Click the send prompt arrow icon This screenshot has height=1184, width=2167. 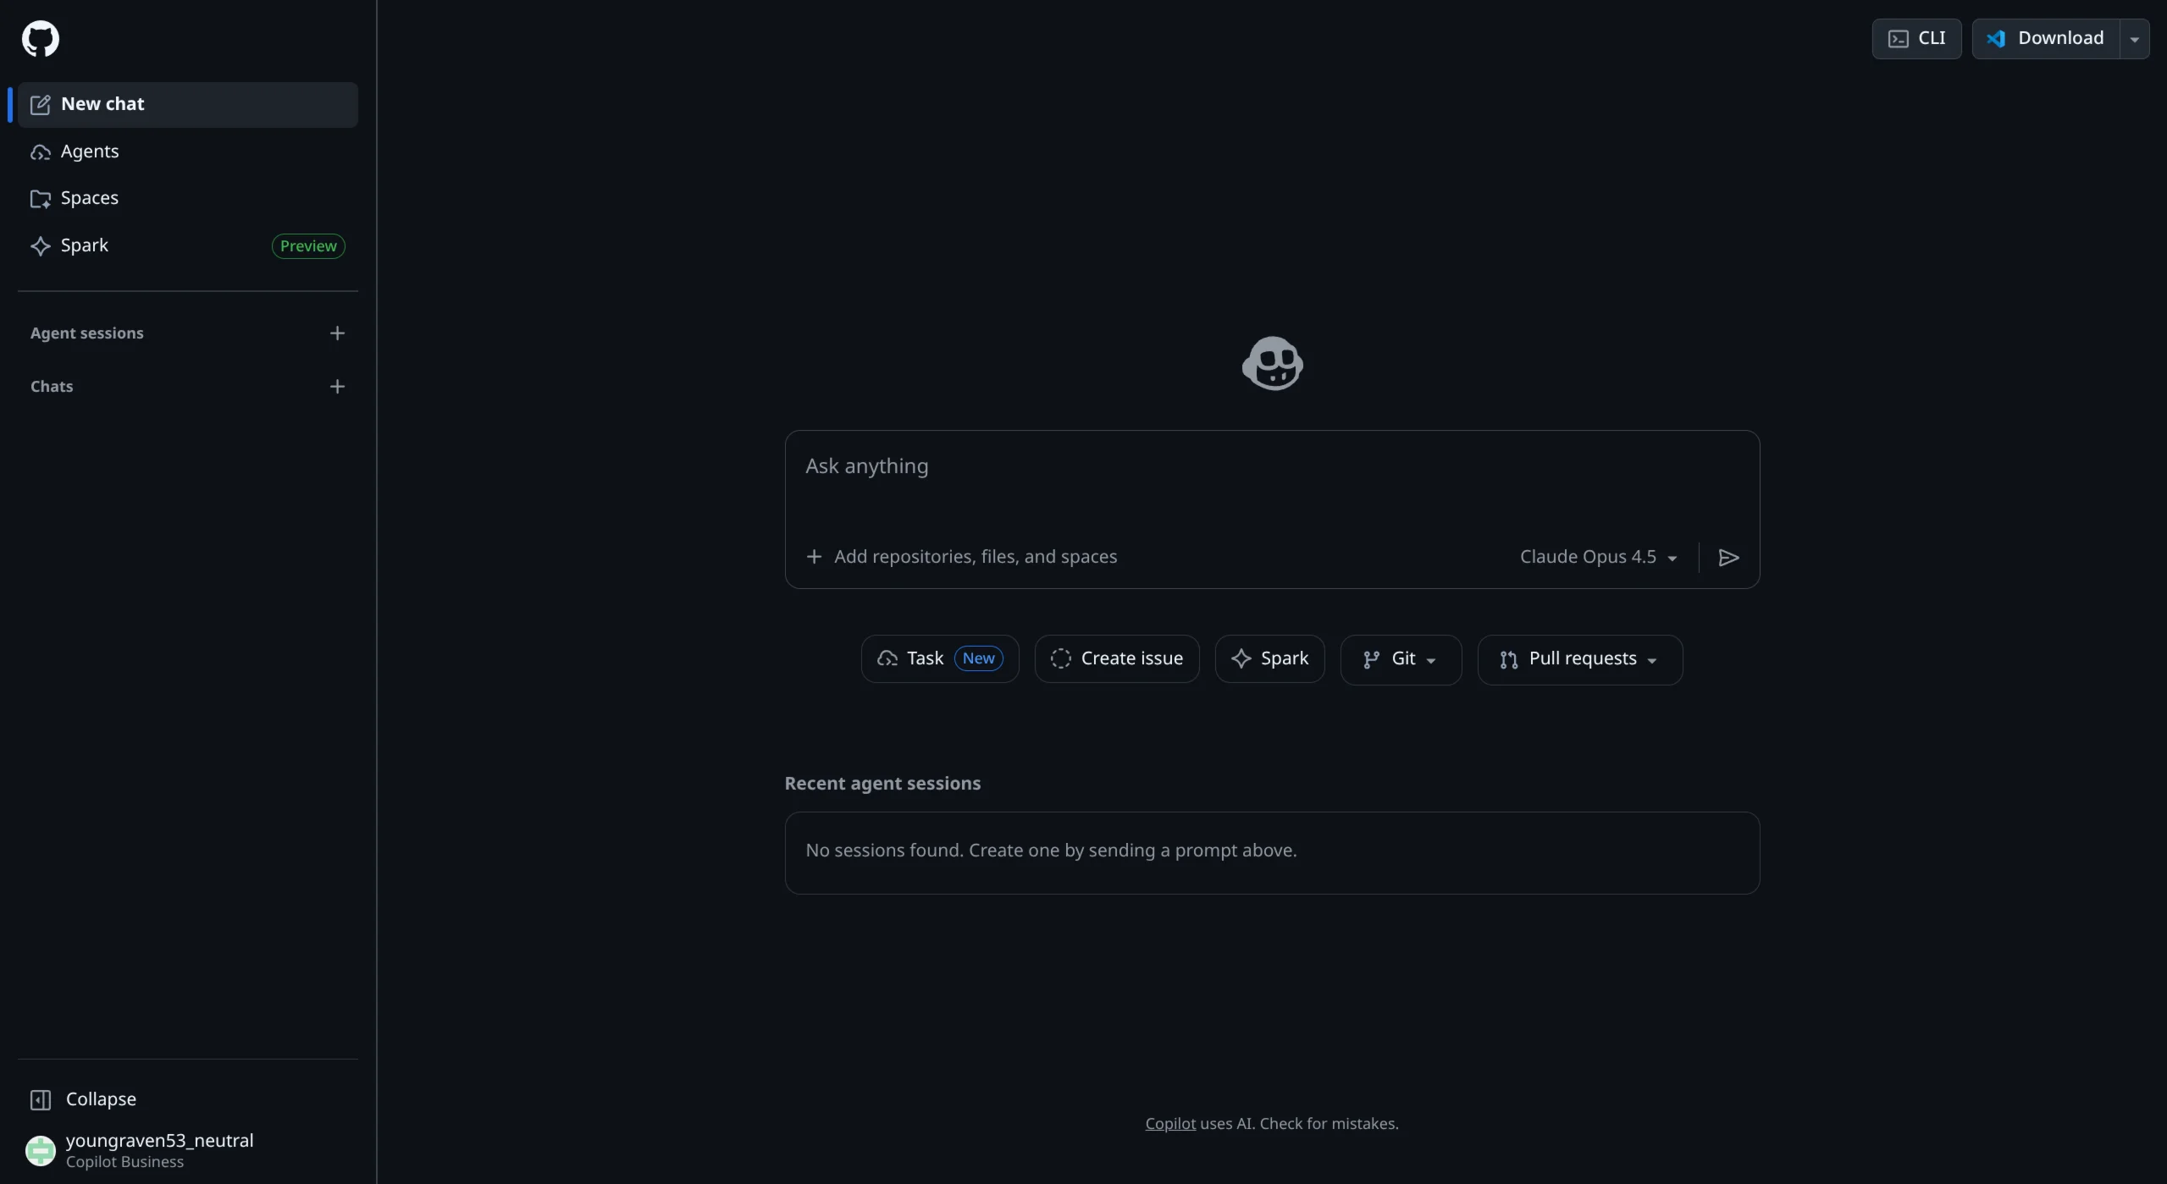pos(1728,557)
